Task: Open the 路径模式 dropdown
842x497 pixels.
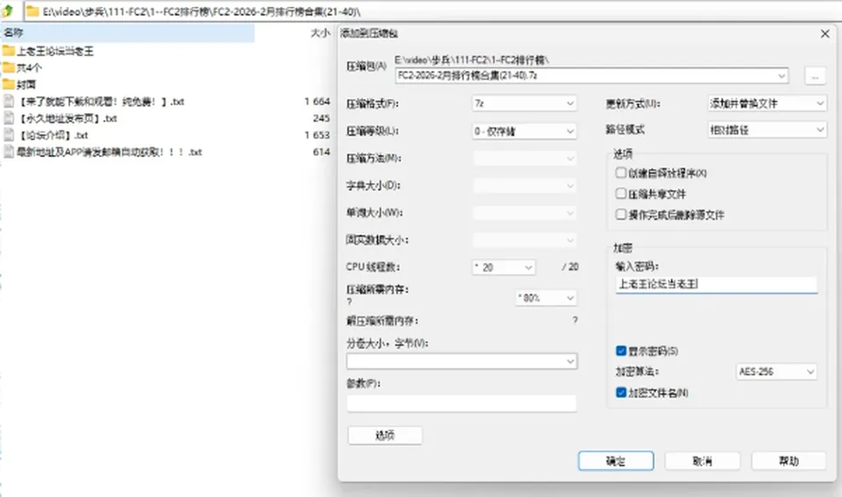Action: [767, 130]
